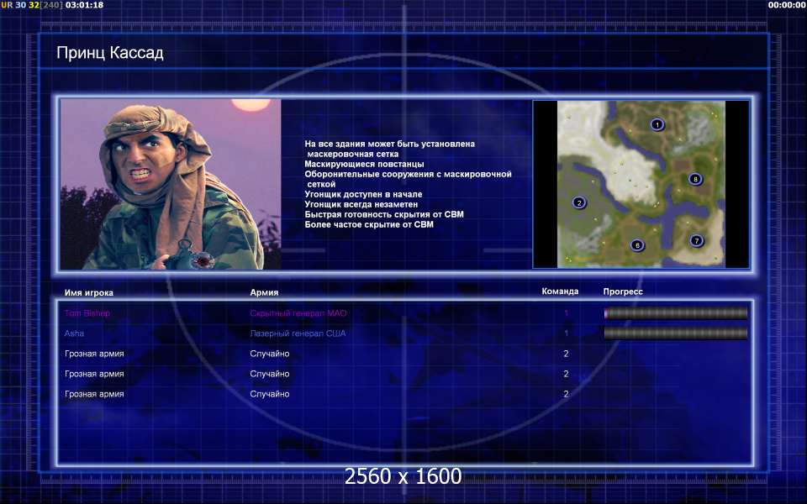The height and width of the screenshot is (504, 807).
Task: Click 'Быстрая готовность скрытия от СВМ' line
Action: (384, 214)
